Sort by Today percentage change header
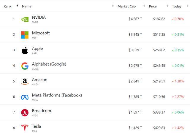 point(177,6)
